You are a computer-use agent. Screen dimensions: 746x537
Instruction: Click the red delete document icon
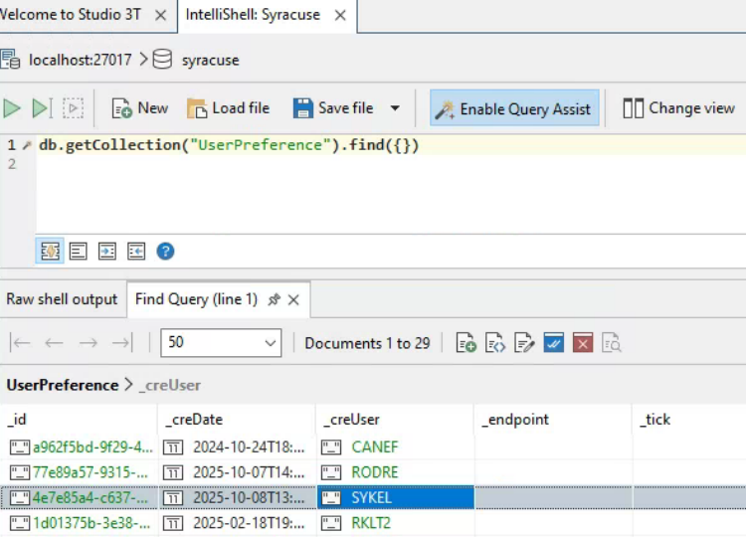pos(583,343)
